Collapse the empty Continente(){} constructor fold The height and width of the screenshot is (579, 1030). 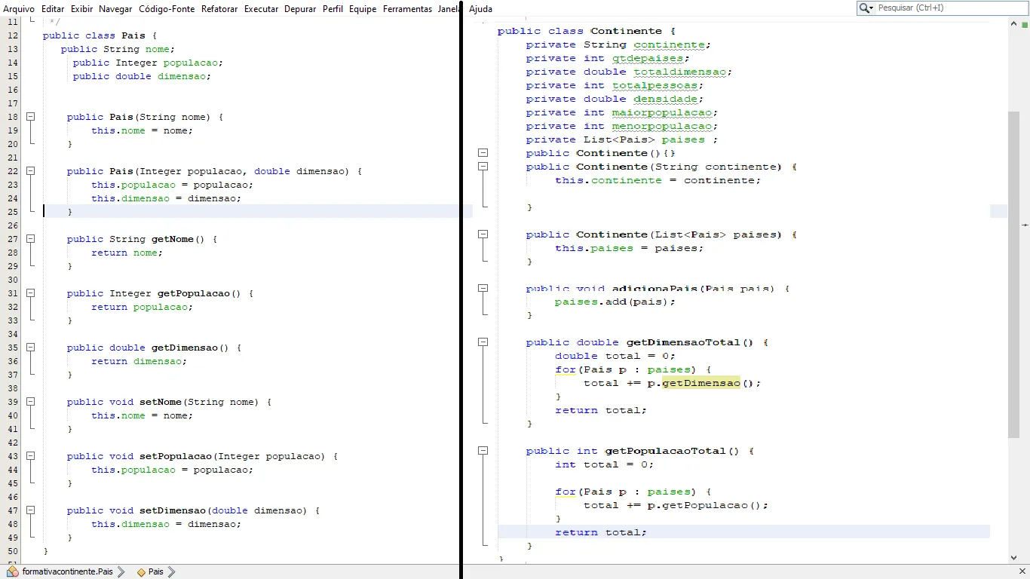[483, 152]
